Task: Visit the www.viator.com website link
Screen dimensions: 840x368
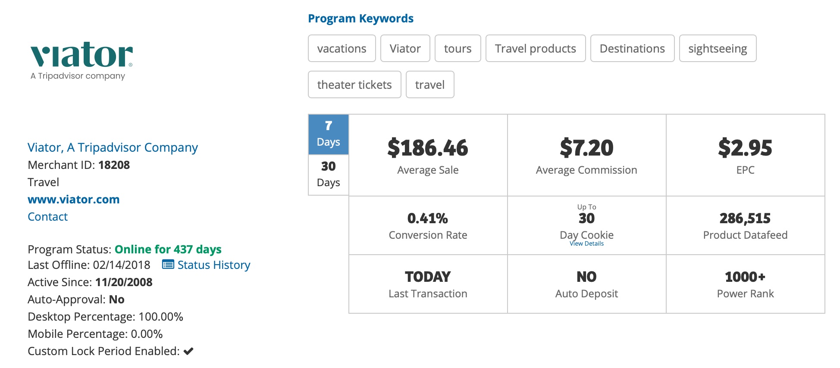Action: point(73,200)
